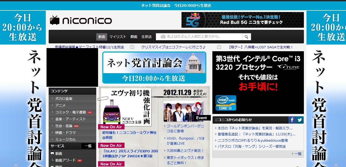Click the 動画 service icon in sidebar
This screenshot has height=167, width=346.
point(52,153)
